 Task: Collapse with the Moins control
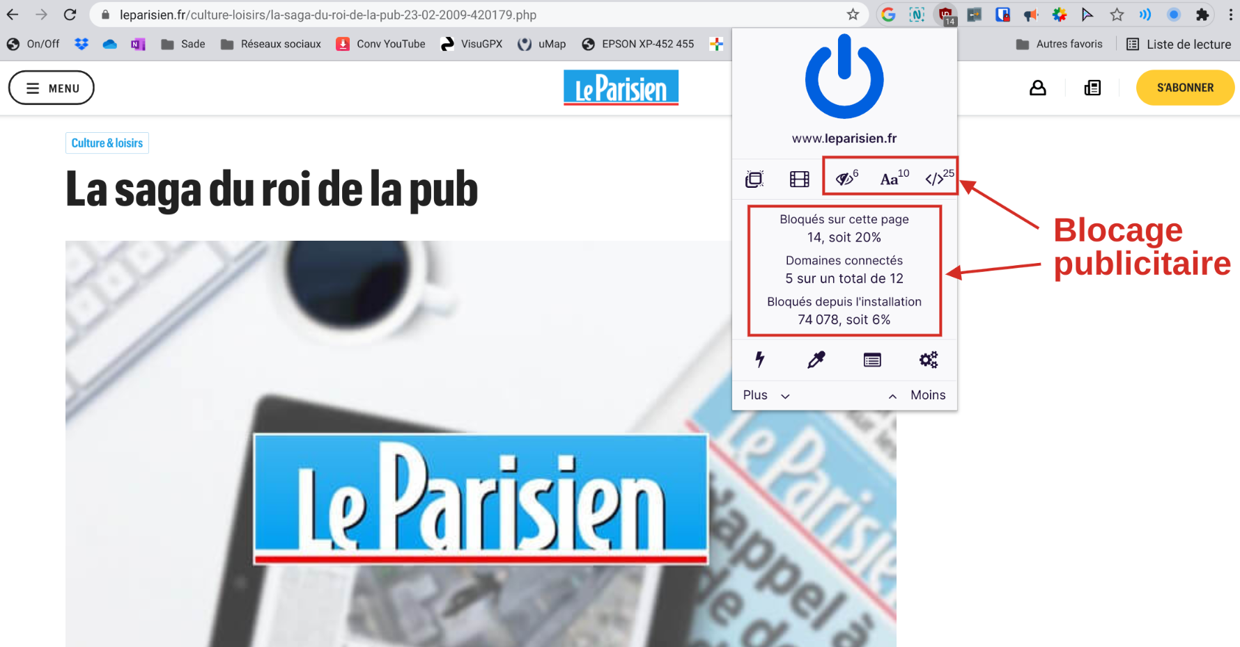tap(917, 395)
